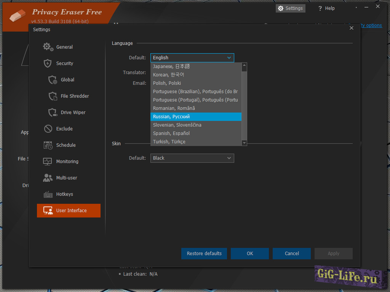Click the General gears icon
The width and height of the screenshot is (390, 292).
pyautogui.click(x=48, y=47)
